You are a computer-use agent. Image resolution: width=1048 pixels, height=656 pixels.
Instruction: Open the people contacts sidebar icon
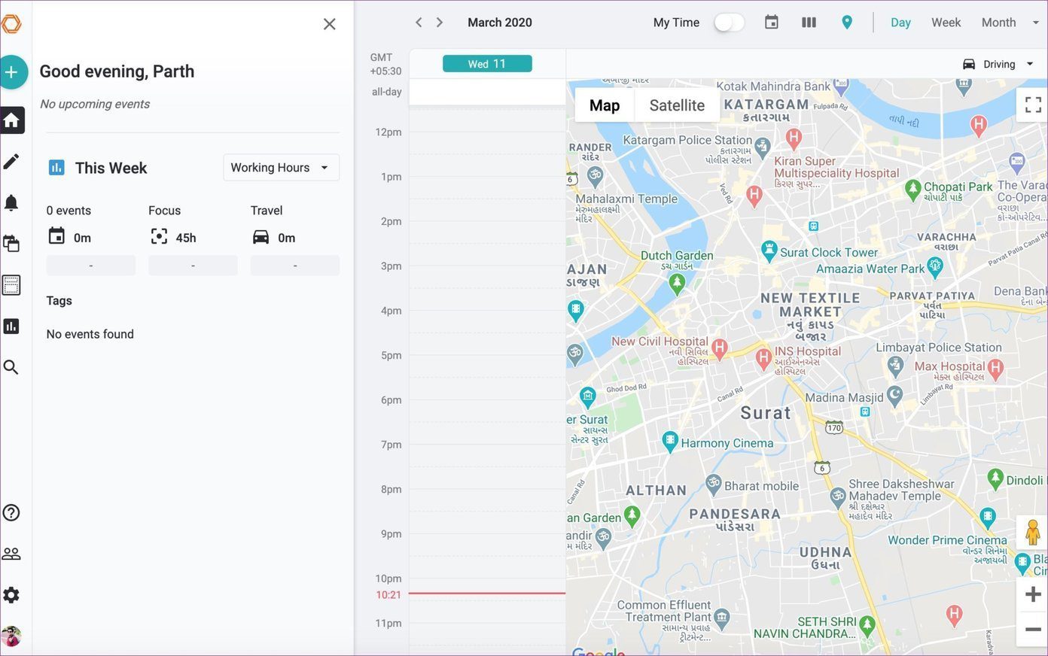point(11,554)
